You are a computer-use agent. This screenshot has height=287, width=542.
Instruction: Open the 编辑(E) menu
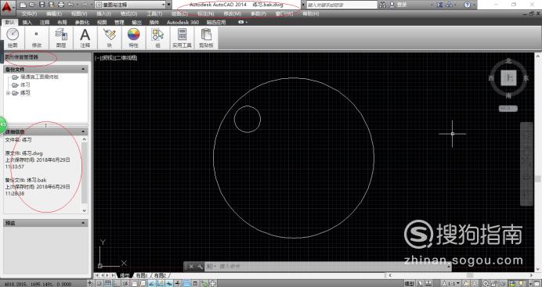click(x=54, y=14)
